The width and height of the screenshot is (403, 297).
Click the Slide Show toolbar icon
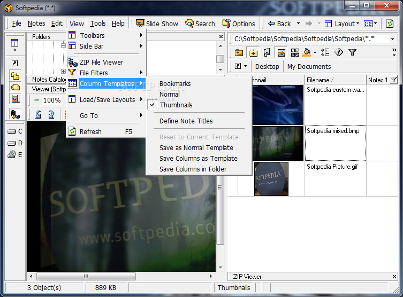point(140,24)
